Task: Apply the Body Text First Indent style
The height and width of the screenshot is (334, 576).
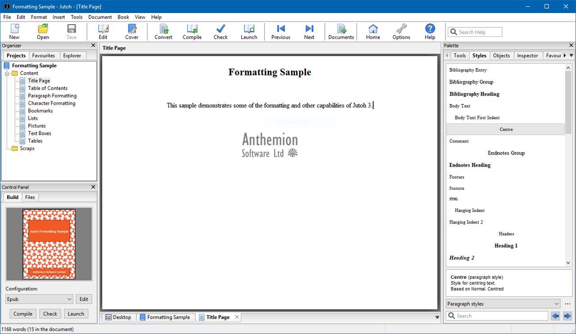Action: pyautogui.click(x=506, y=118)
